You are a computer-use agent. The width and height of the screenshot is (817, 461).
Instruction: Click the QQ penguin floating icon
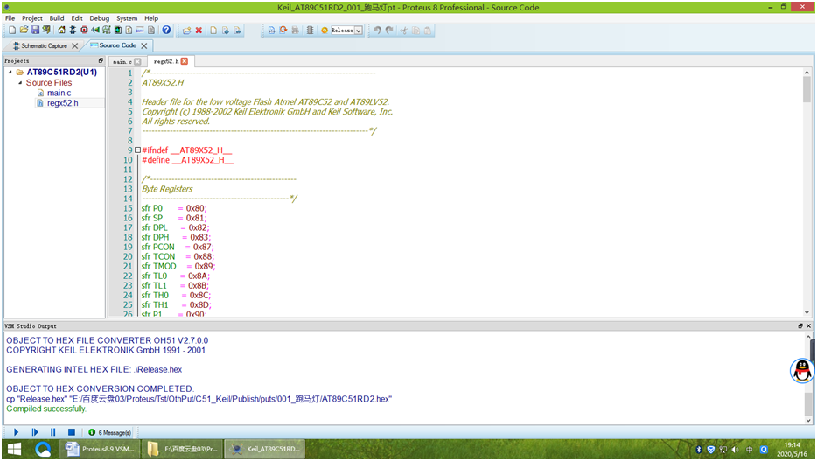click(x=802, y=370)
